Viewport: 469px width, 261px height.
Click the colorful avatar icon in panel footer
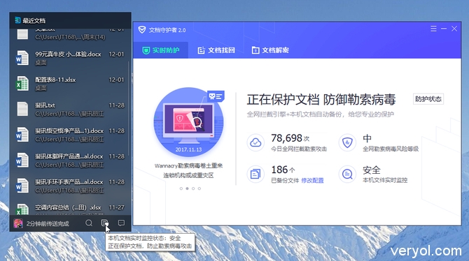[x=18, y=223]
